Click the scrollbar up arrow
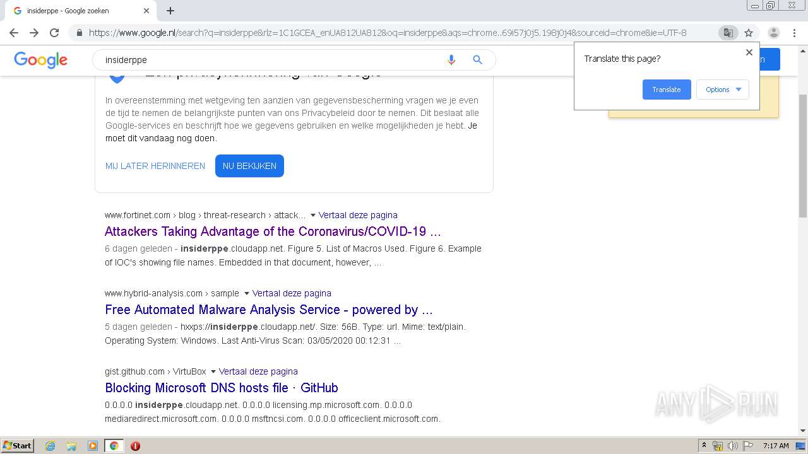The width and height of the screenshot is (808, 454). tap(803, 50)
